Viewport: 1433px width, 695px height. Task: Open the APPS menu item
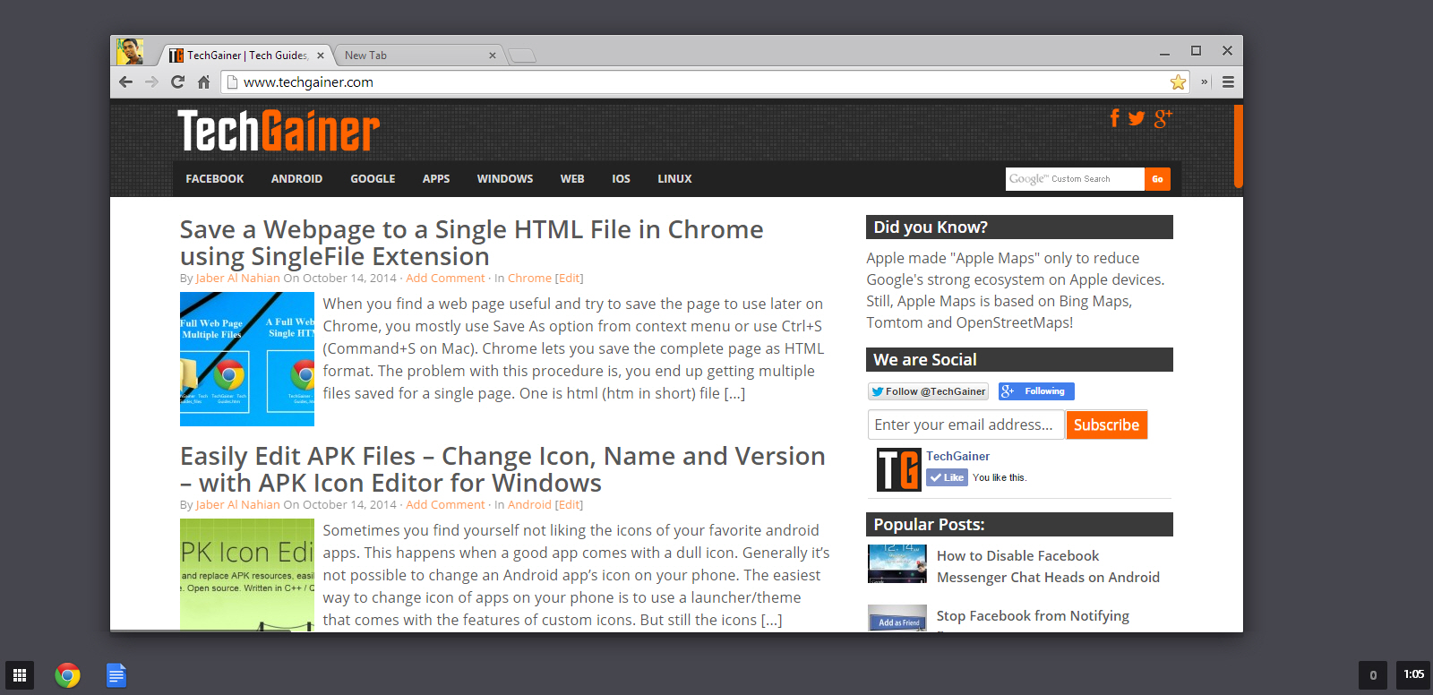436,179
